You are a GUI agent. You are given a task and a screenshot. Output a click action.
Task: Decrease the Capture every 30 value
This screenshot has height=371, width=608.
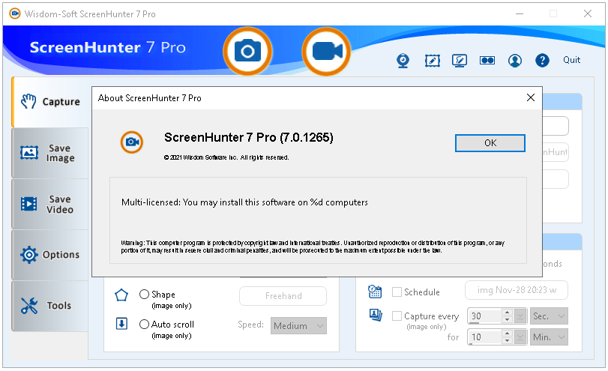click(507, 320)
